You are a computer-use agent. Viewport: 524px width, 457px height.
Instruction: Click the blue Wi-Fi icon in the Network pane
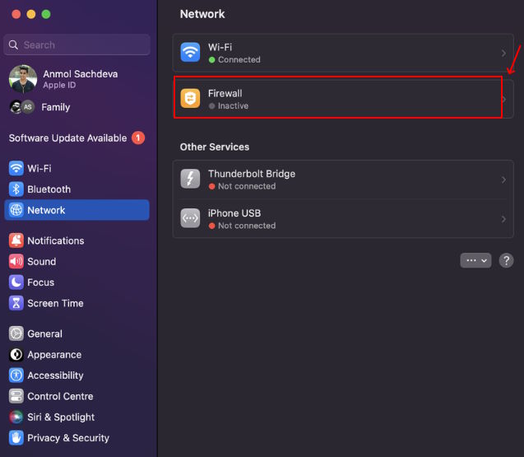click(x=190, y=52)
